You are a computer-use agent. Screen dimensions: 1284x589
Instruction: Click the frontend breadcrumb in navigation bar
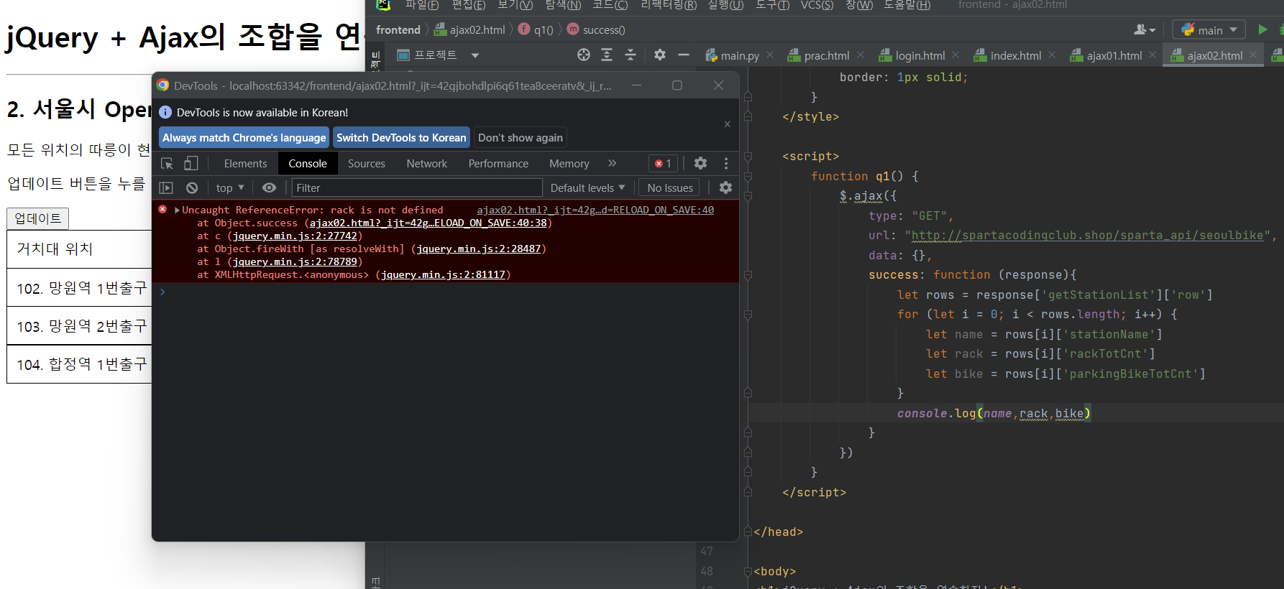click(x=398, y=30)
